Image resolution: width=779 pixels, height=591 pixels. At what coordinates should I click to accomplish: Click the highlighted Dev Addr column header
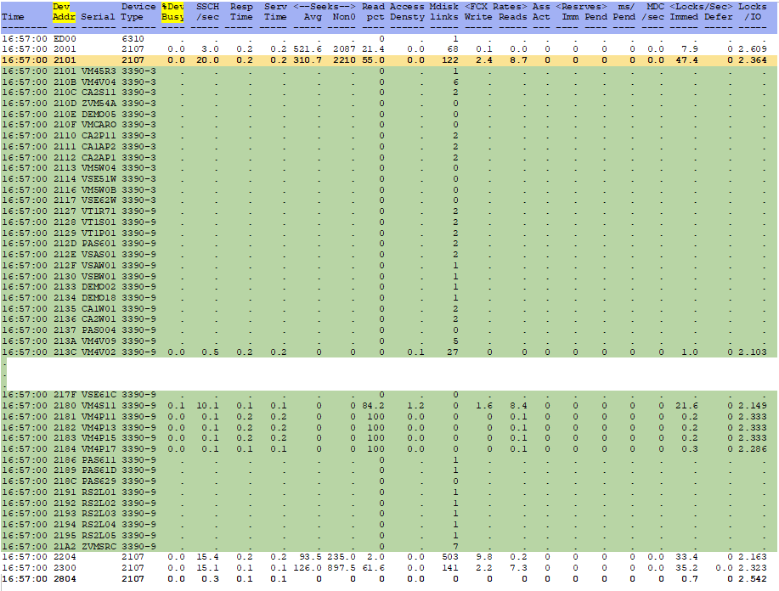pyautogui.click(x=64, y=12)
